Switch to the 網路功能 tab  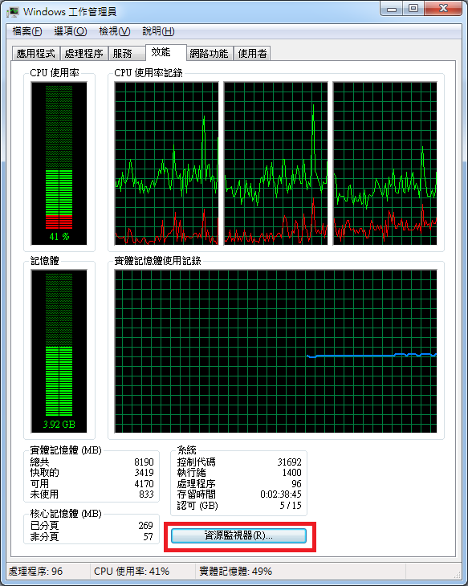210,54
